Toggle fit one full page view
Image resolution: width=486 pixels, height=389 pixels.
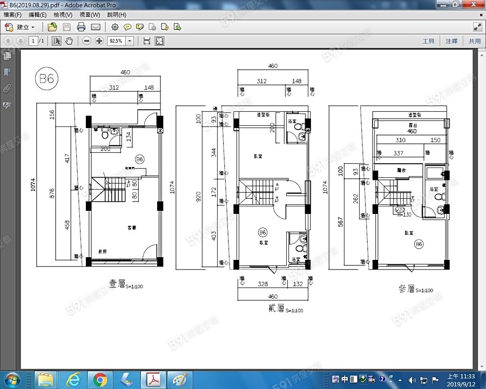(160, 41)
